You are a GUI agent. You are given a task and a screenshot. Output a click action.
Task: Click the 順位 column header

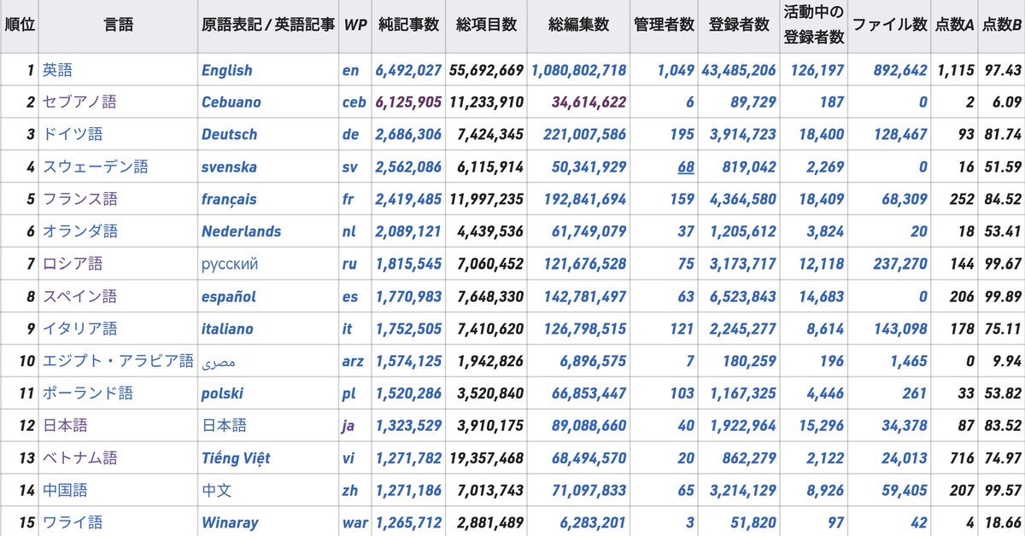click(19, 25)
